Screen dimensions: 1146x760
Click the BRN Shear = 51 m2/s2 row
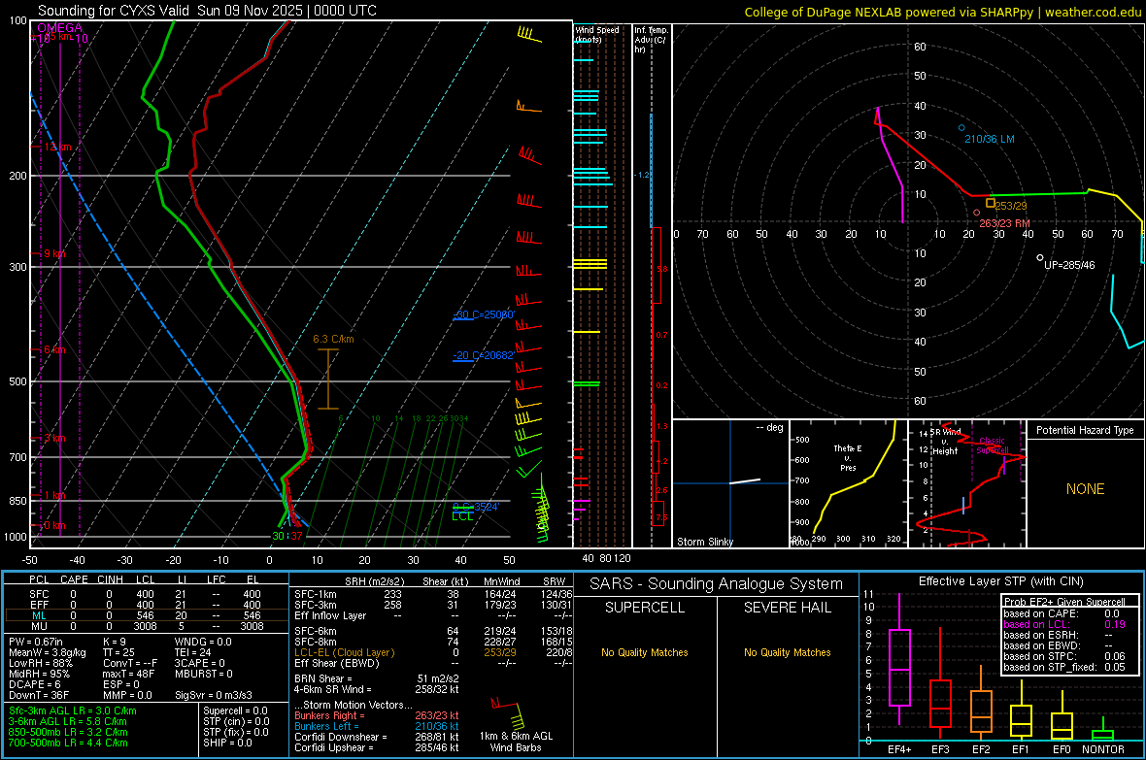click(377, 678)
